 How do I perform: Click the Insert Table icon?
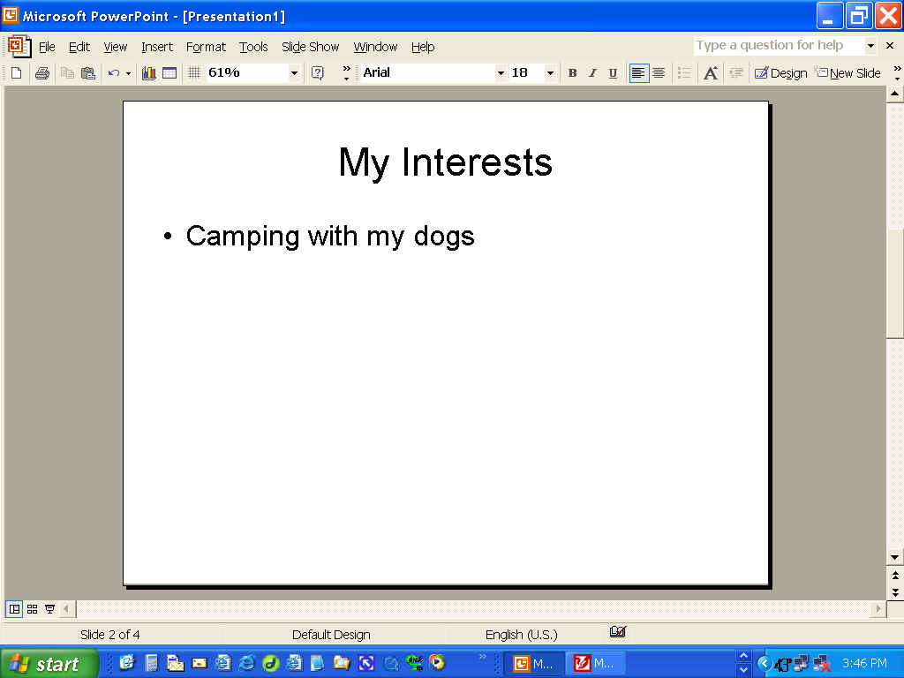(x=169, y=73)
